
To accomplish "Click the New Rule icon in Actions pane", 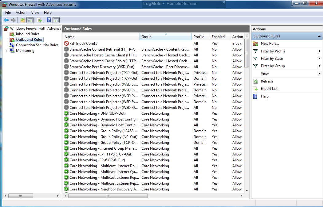I will pyautogui.click(x=255, y=44).
